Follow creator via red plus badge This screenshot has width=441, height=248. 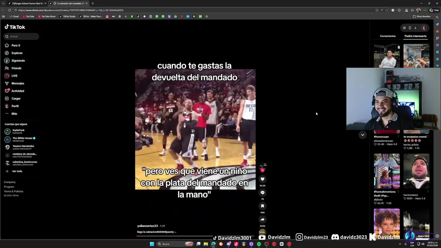(263, 170)
